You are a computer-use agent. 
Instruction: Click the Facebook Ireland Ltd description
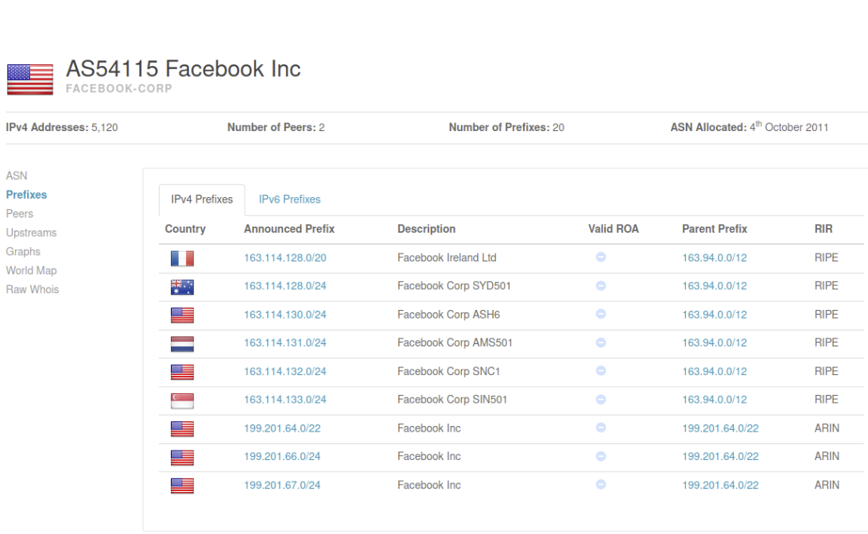pyautogui.click(x=447, y=258)
